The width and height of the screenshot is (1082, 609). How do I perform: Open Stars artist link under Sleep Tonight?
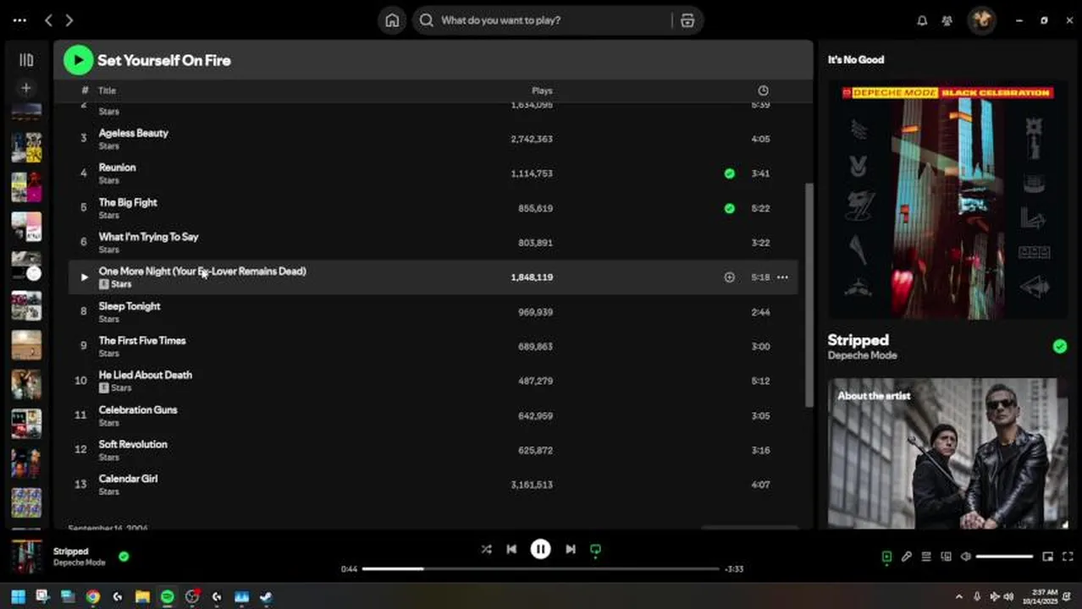click(108, 319)
